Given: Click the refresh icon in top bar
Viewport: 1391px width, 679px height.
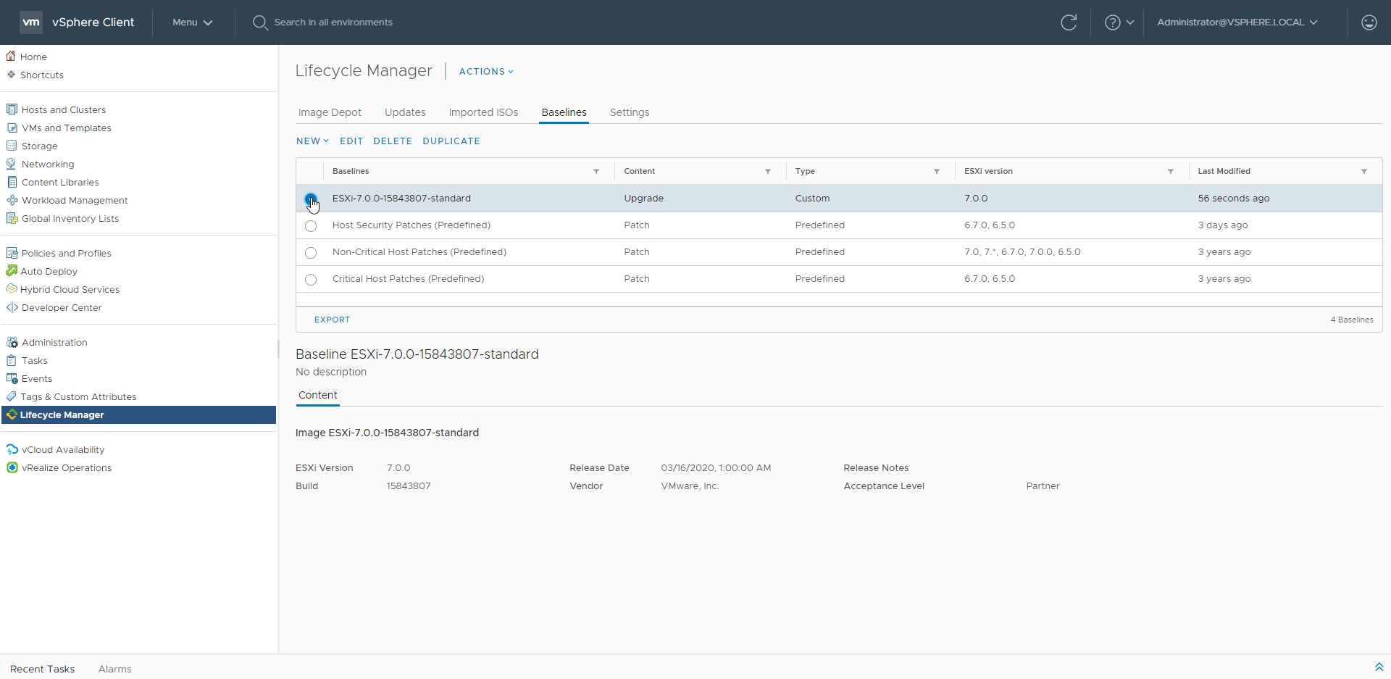Looking at the screenshot, I should point(1069,22).
